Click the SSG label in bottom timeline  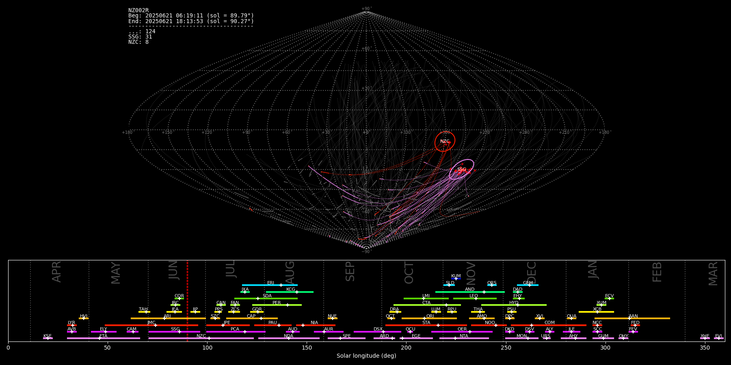[175, 329]
